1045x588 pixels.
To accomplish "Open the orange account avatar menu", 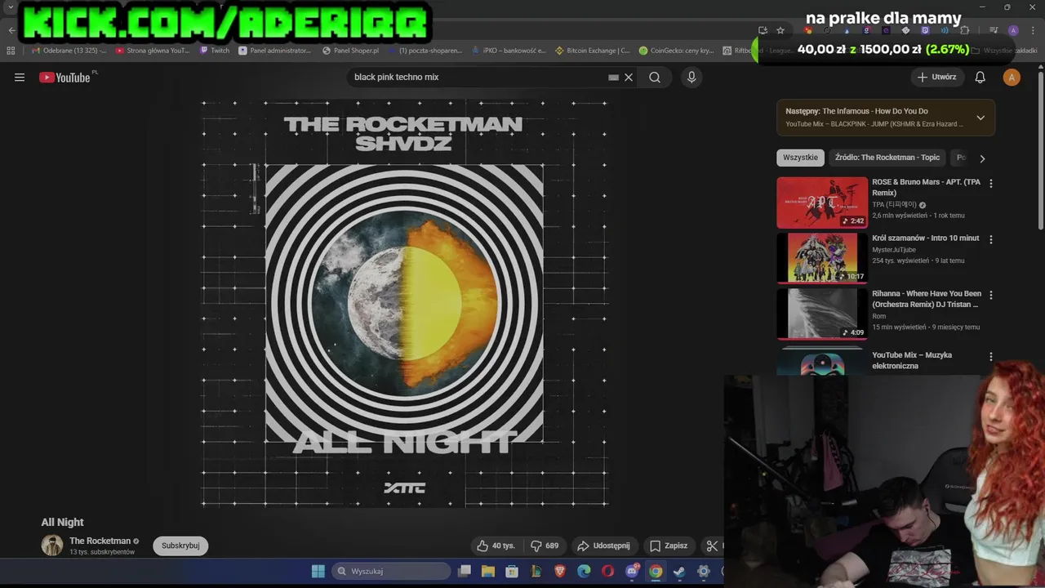I will (1012, 78).
